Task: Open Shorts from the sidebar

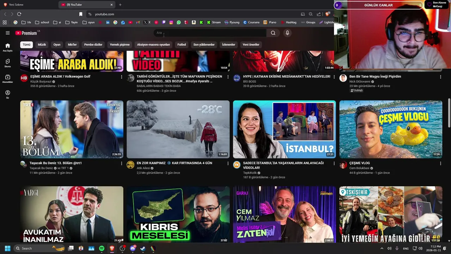Action: pyautogui.click(x=7, y=63)
